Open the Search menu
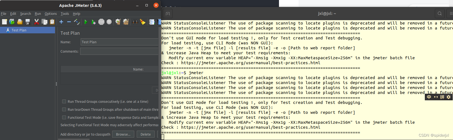The image size is (453, 140). pyautogui.click(x=25, y=14)
